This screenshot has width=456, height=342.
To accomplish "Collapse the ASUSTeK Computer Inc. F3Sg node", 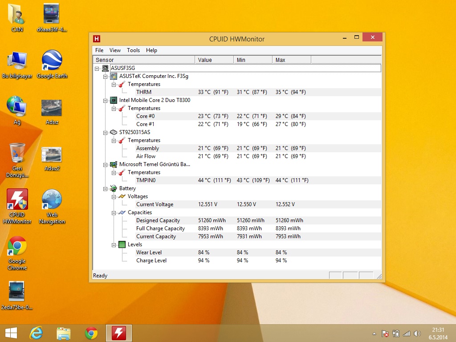I will pyautogui.click(x=105, y=77).
